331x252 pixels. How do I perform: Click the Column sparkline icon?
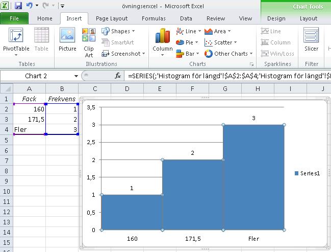click(265, 42)
